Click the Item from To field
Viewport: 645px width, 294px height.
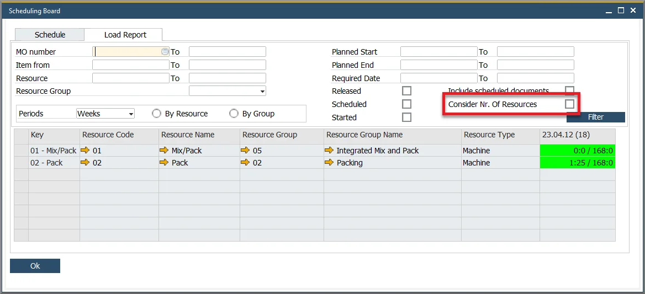[x=228, y=65]
